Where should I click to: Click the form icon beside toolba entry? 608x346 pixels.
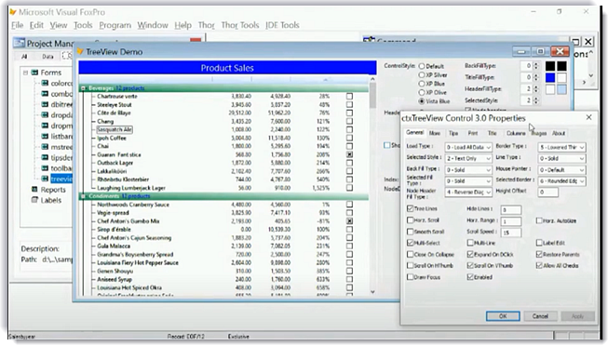[45, 167]
